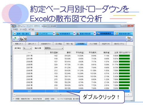Click the CSV export icon button
Viewport: 143px width, 107px height.
coord(16,39)
